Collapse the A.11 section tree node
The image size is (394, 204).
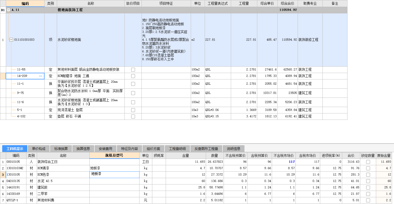click(x=8, y=10)
